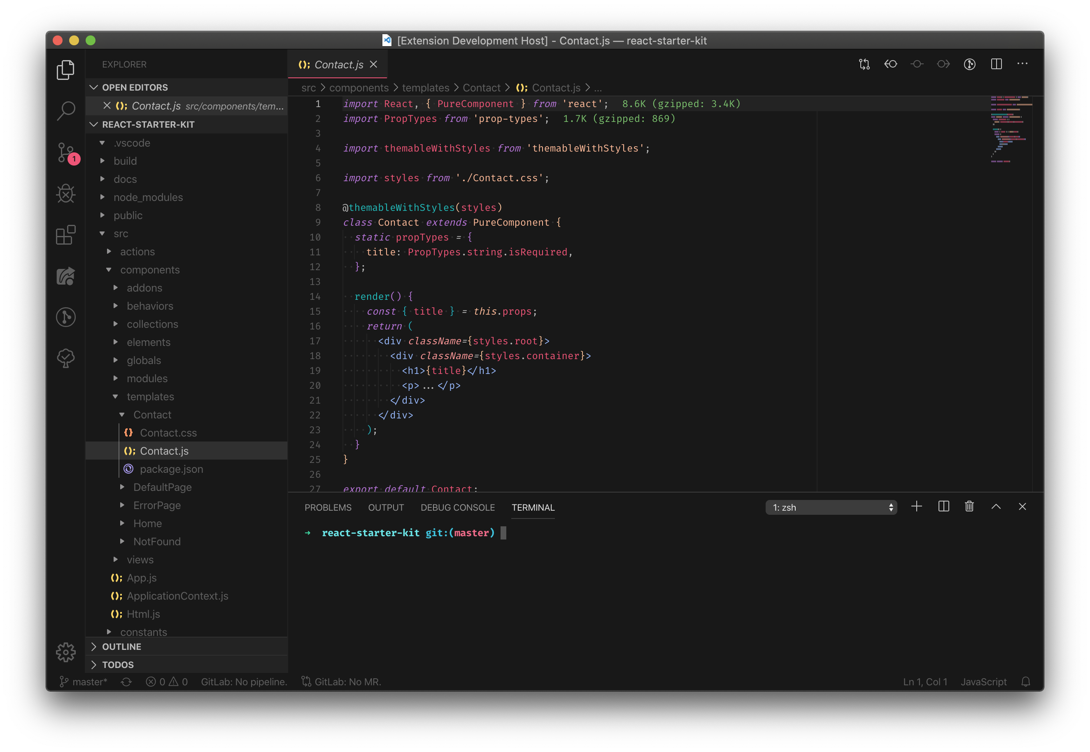Toggle file blame annotations icon
The image size is (1090, 752).
[969, 64]
